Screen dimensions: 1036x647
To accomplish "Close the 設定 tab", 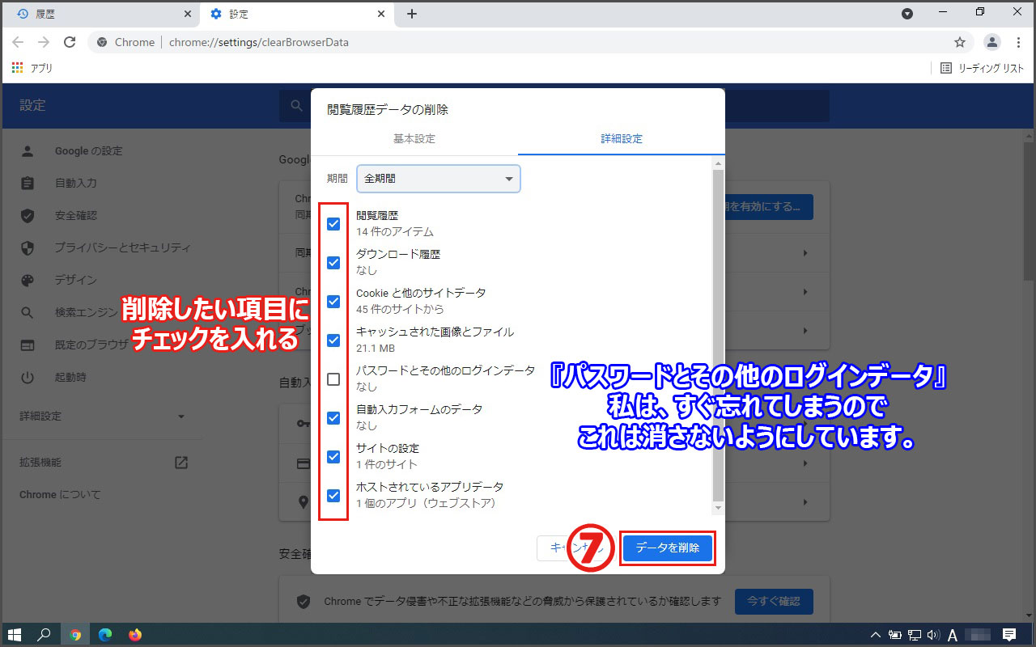I will pos(381,14).
